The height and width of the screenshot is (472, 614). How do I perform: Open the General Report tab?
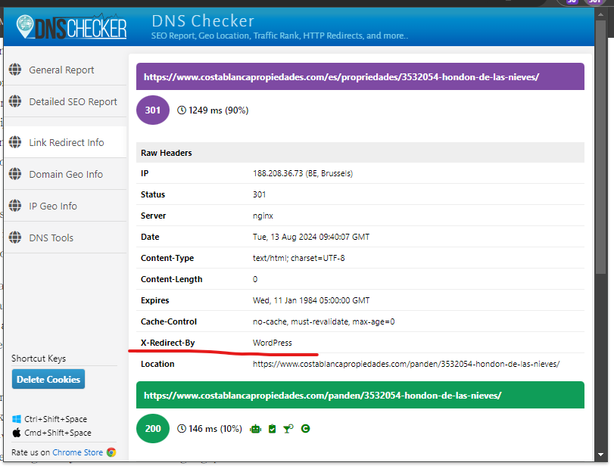tap(61, 70)
